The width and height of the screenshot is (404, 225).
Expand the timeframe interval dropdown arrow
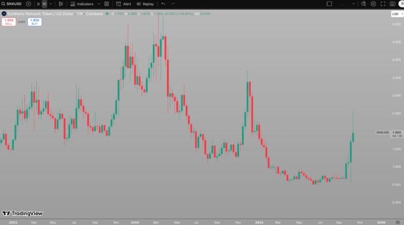pos(51,4)
